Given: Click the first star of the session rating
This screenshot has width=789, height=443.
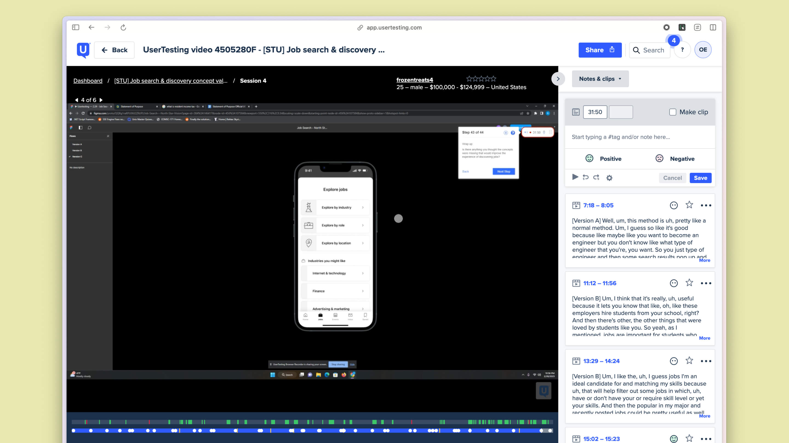Looking at the screenshot, I should pos(469,79).
